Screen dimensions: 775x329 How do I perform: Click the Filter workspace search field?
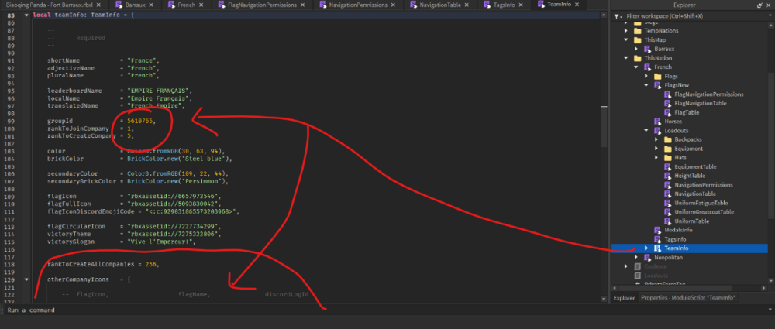(x=693, y=16)
